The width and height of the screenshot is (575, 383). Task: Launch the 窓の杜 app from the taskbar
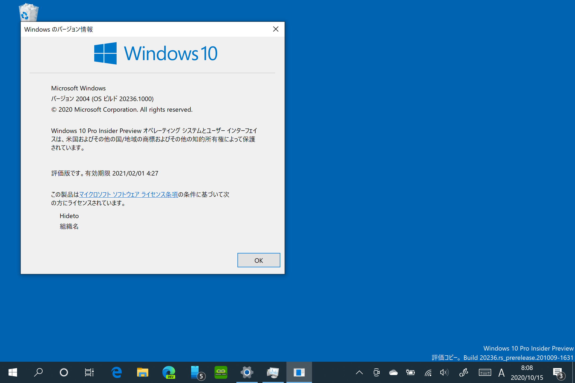click(221, 372)
